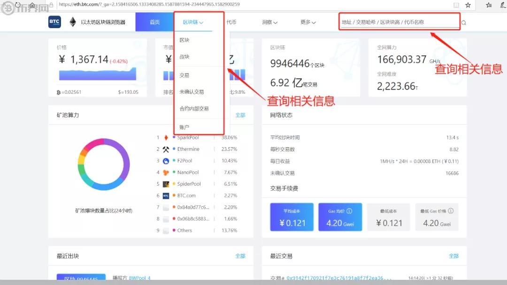Click the SparkPool pool icon

(166, 137)
